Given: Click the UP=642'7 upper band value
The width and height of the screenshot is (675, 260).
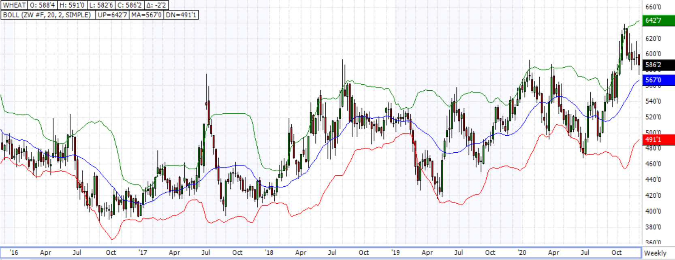Looking at the screenshot, I should click(x=113, y=15).
